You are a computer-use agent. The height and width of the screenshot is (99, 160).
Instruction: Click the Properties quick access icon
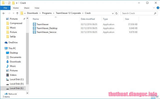9,3
